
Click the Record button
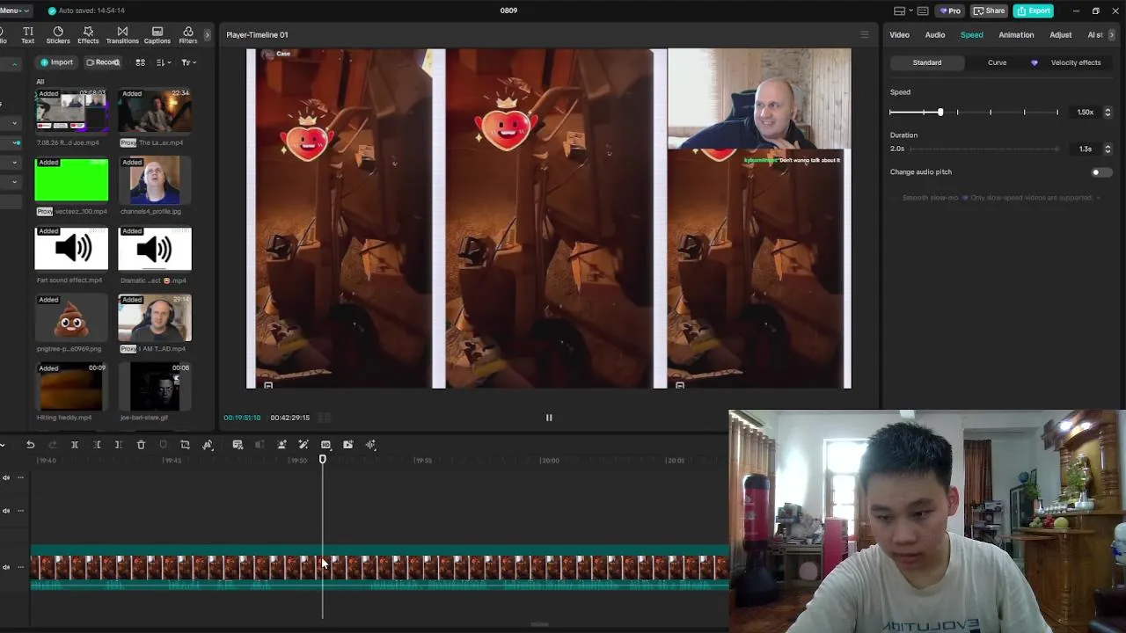[102, 62]
